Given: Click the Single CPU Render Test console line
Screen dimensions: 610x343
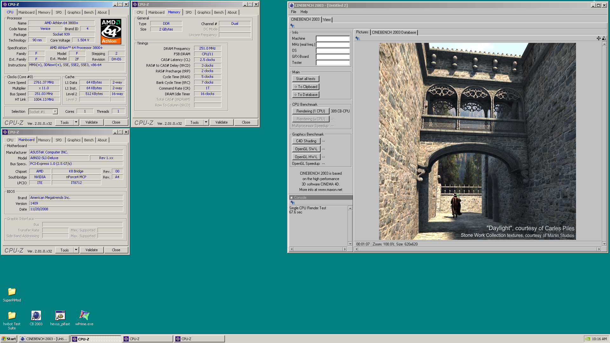Looking at the screenshot, I should click(x=308, y=208).
